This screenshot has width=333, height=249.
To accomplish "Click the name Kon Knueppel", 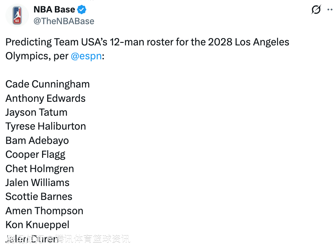I will point(37,225).
